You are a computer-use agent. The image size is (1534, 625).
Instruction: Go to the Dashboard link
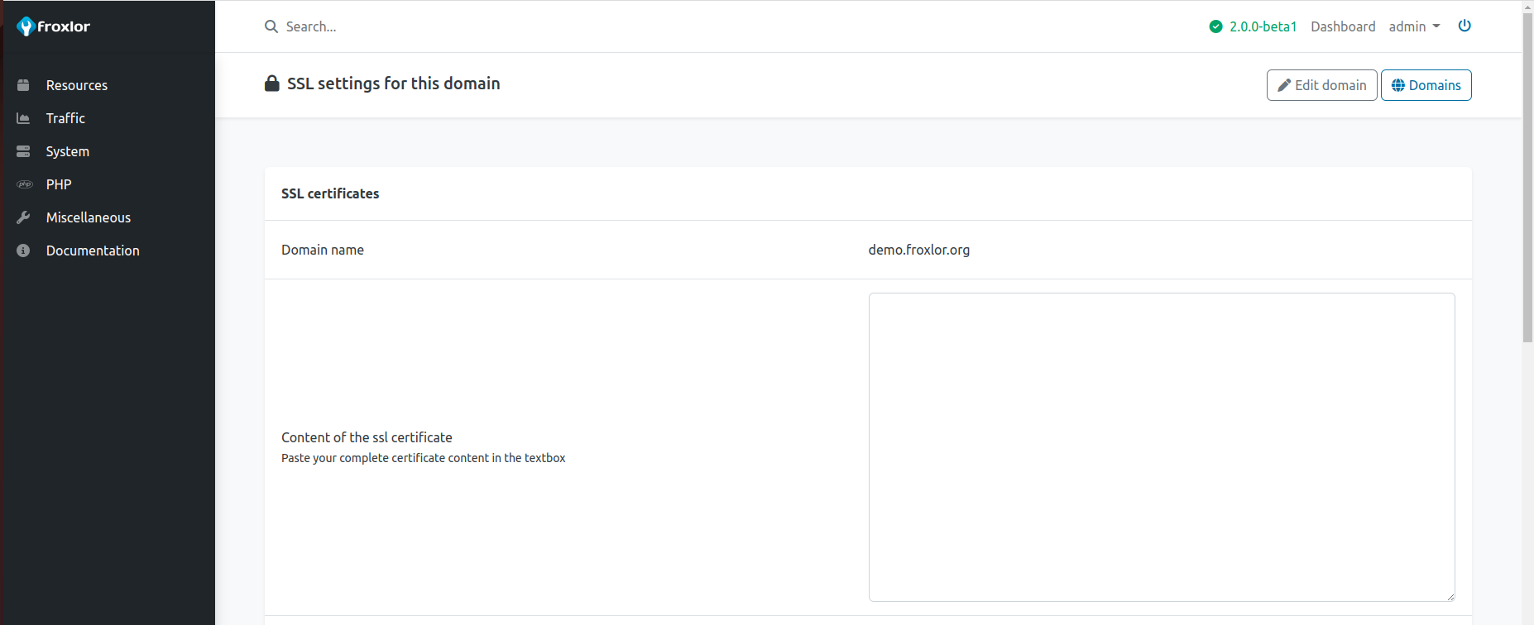coord(1342,26)
